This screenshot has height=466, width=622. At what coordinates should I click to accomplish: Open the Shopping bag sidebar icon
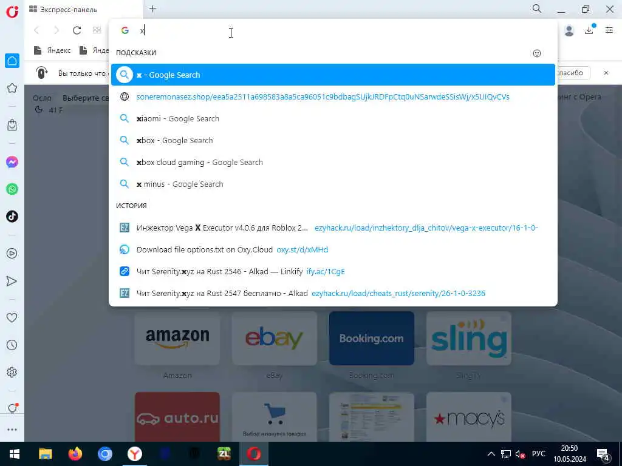pos(12,125)
